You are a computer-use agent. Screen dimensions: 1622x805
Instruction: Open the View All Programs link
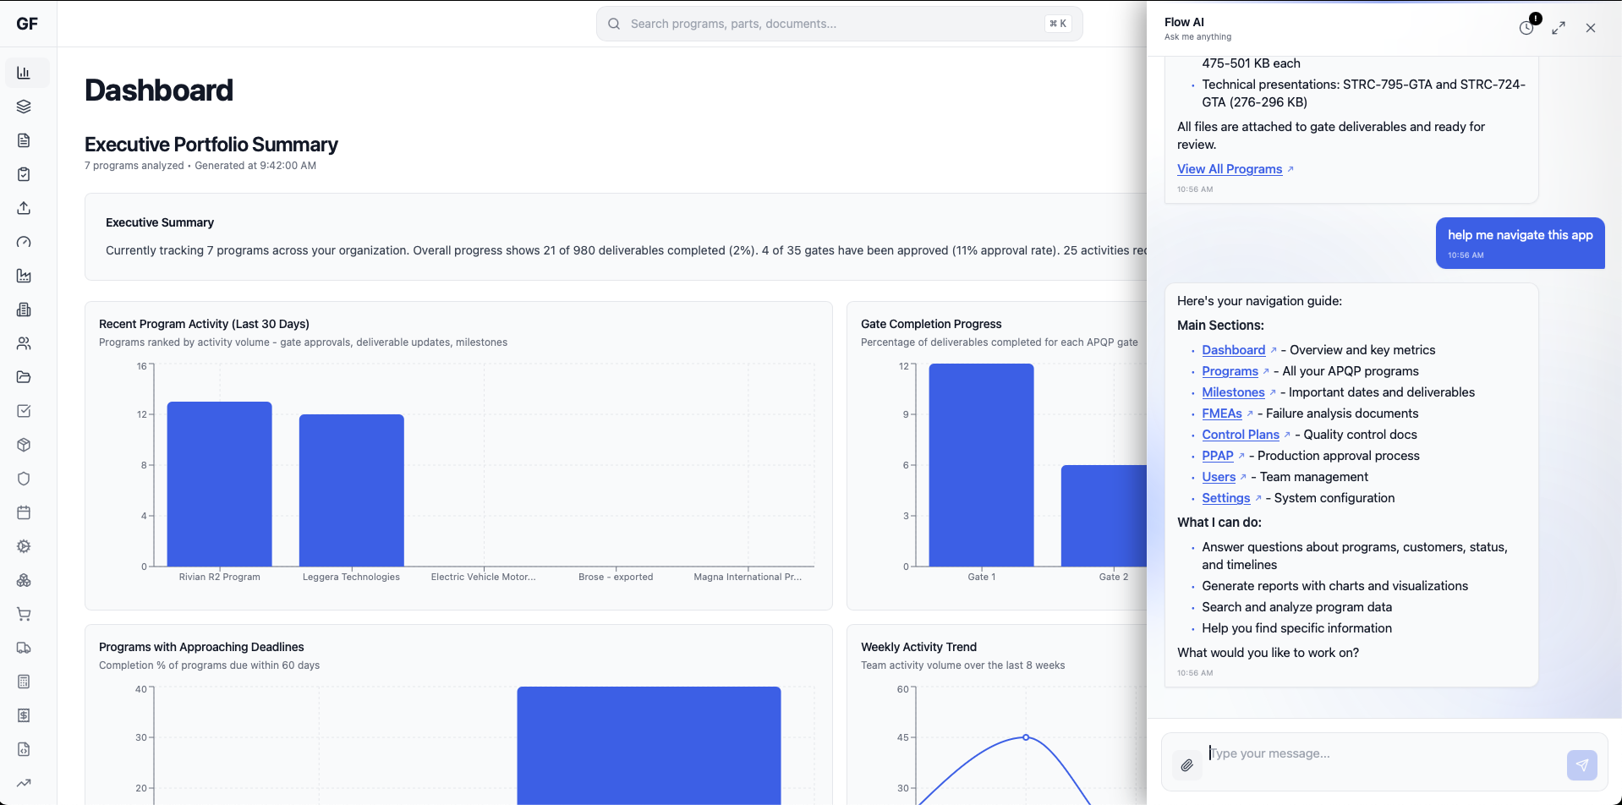click(1229, 169)
